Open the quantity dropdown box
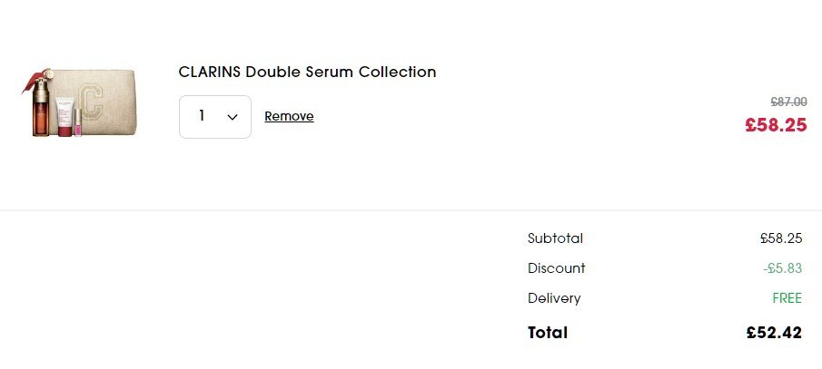Image resolution: width=822 pixels, height=369 pixels. (215, 117)
